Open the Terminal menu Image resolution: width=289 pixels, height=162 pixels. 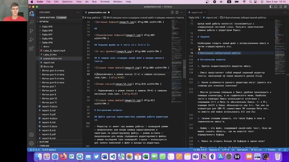tap(105, 2)
